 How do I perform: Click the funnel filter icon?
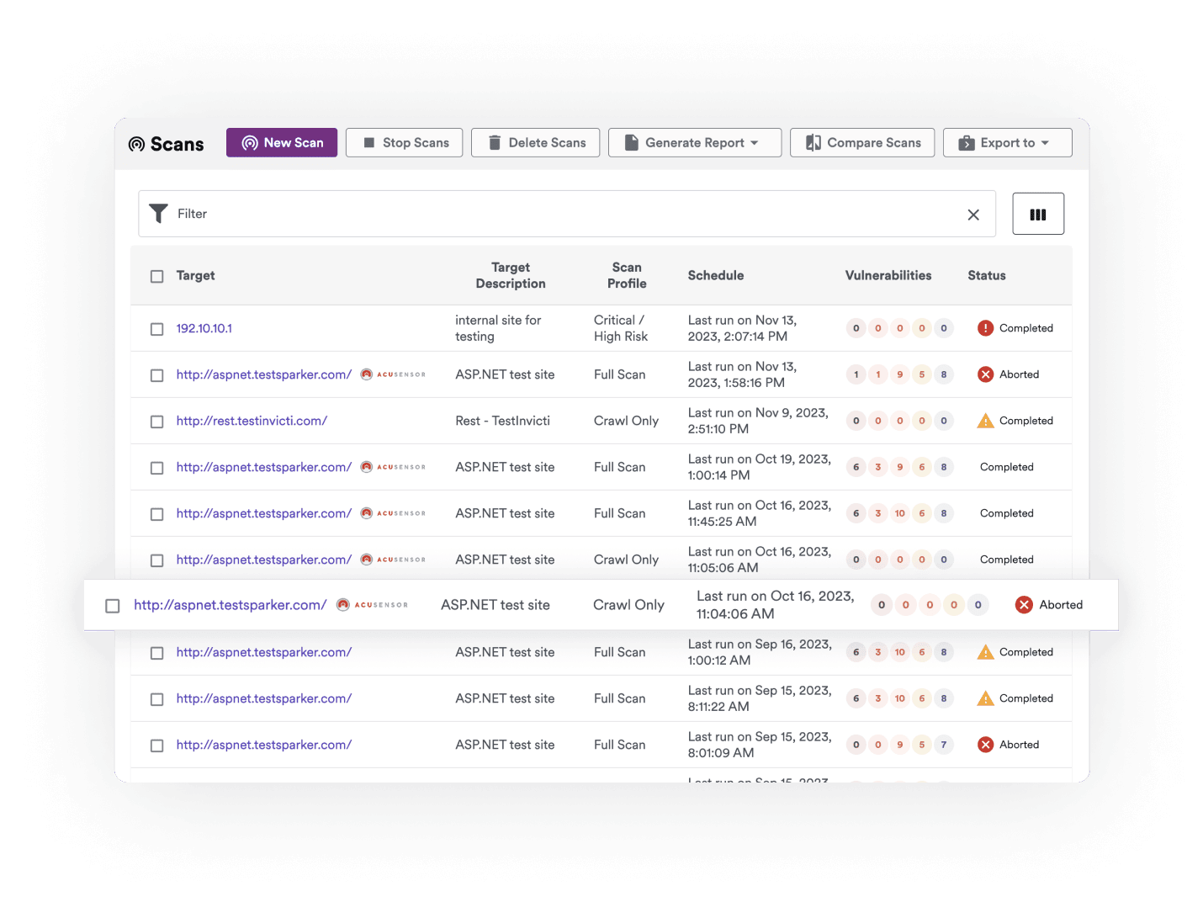tap(158, 214)
